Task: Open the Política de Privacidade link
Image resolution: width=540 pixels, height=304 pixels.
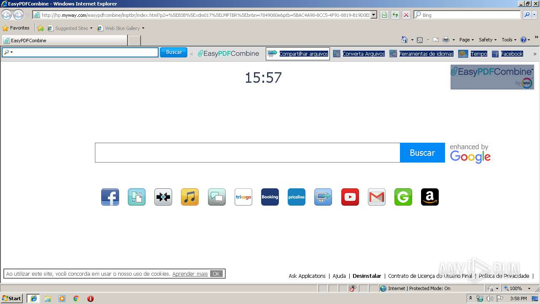Action: (504, 276)
